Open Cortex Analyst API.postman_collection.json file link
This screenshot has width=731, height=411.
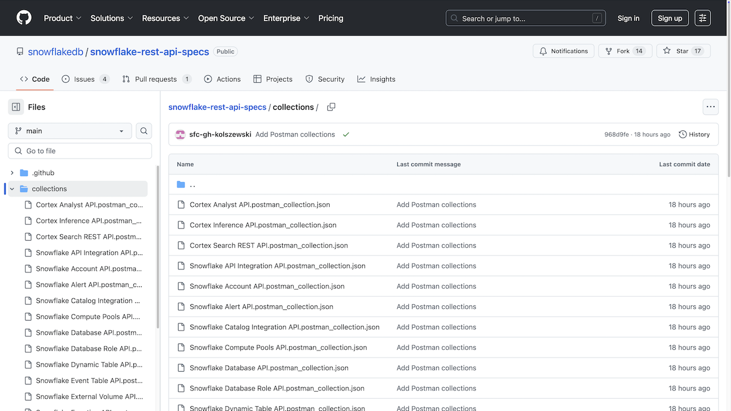point(260,205)
